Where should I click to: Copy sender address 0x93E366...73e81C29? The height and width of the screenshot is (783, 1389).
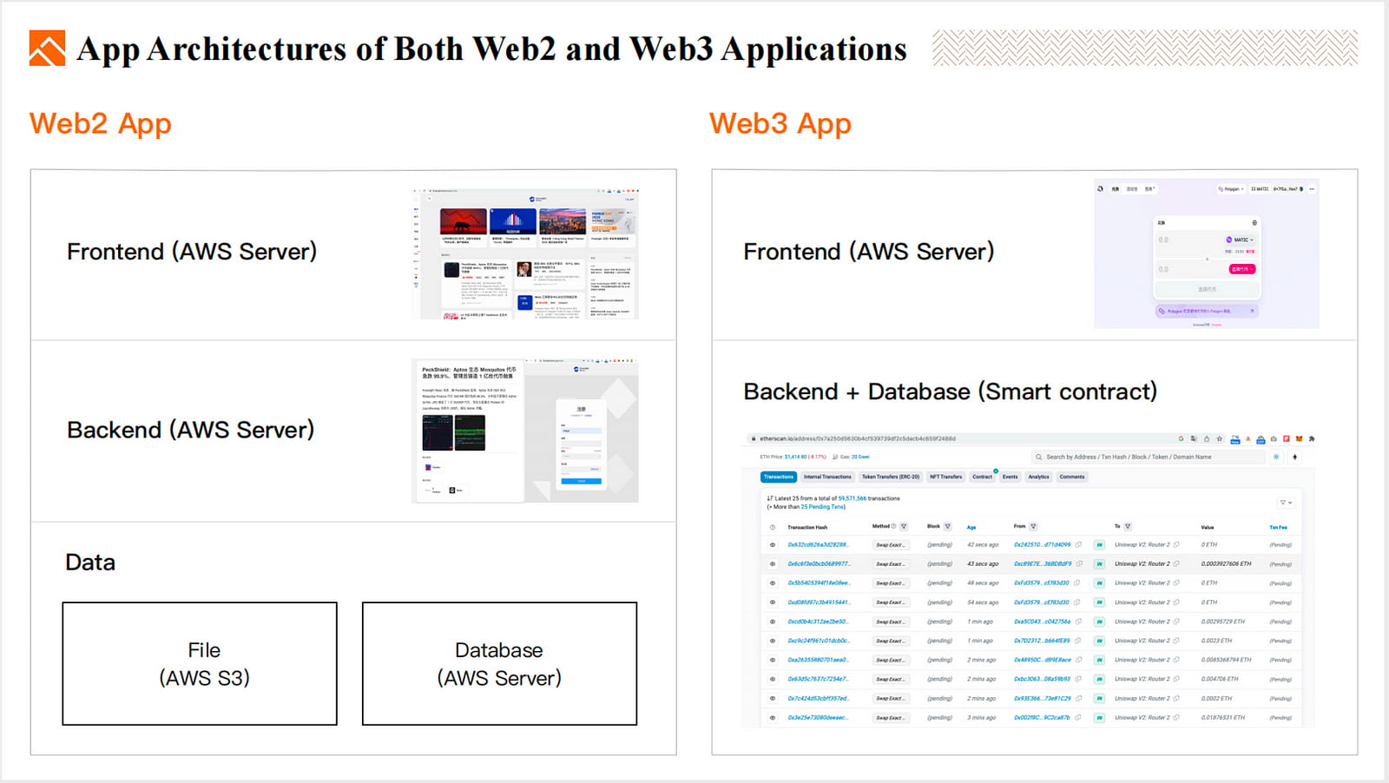tap(1078, 698)
